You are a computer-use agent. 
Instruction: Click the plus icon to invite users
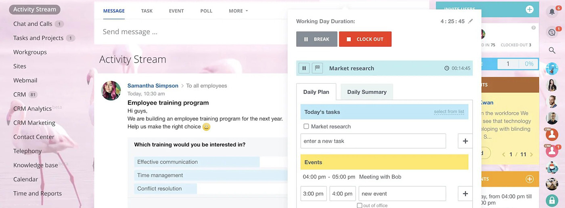(529, 9)
